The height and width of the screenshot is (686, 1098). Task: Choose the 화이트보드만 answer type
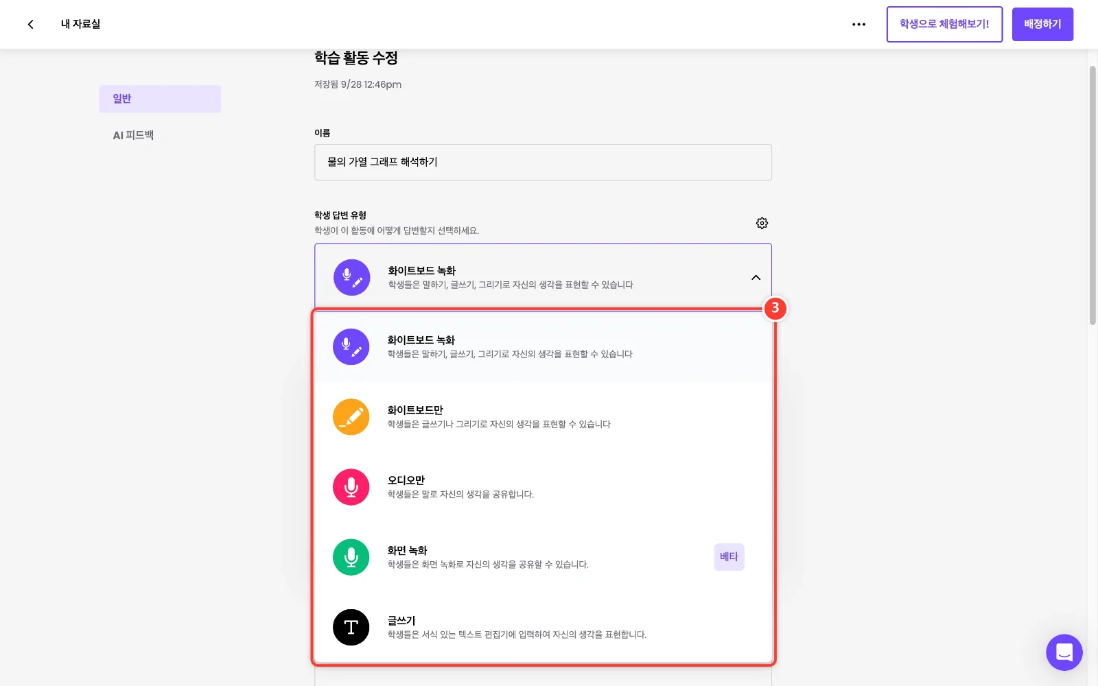pyautogui.click(x=543, y=416)
